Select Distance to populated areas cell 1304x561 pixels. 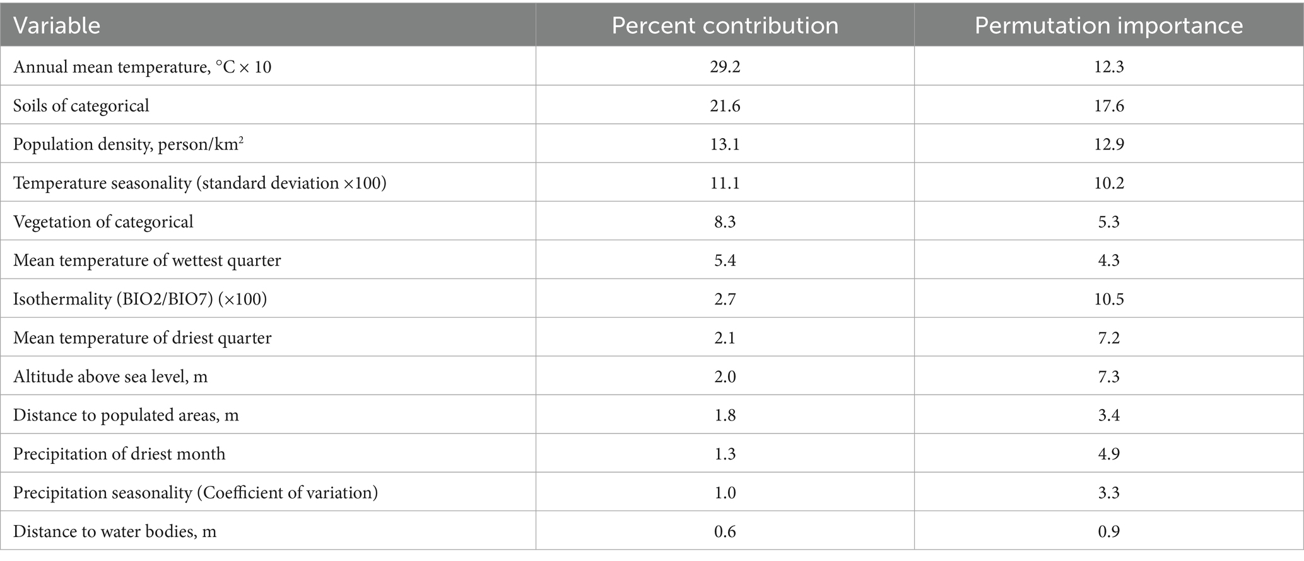tap(126, 415)
